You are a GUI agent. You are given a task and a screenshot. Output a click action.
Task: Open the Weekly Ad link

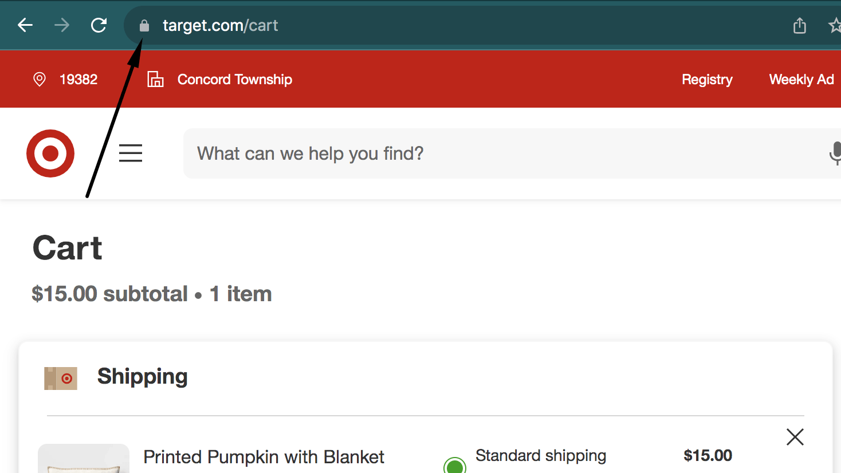click(x=801, y=79)
